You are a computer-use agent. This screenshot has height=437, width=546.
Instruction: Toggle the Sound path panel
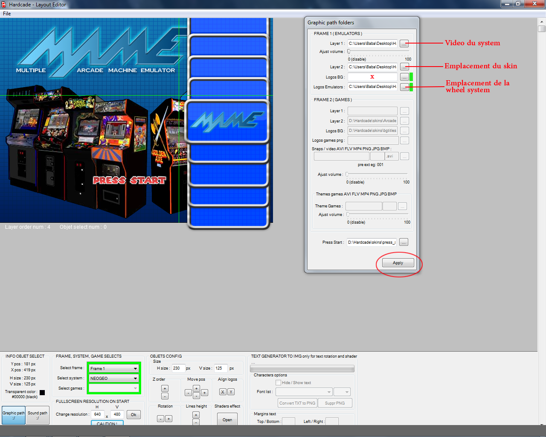point(38,415)
